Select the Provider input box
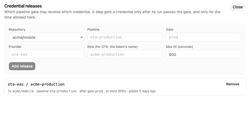The height and width of the screenshot is (113, 250). [x=46, y=54]
